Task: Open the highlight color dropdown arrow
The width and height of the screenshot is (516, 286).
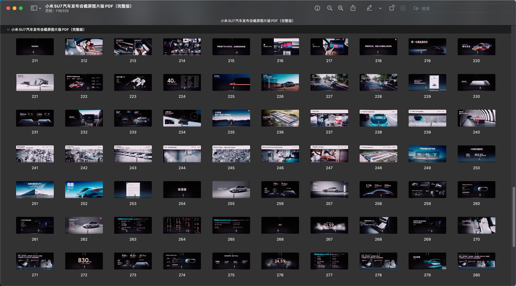Action: point(380,8)
